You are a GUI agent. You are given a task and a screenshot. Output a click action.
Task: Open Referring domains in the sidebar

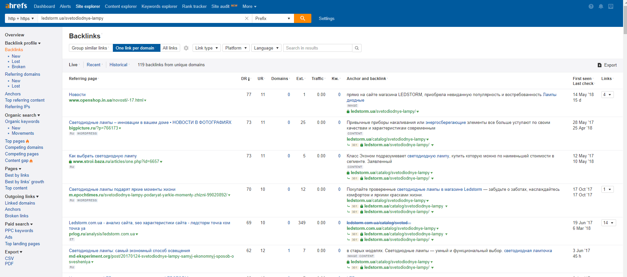tap(23, 74)
